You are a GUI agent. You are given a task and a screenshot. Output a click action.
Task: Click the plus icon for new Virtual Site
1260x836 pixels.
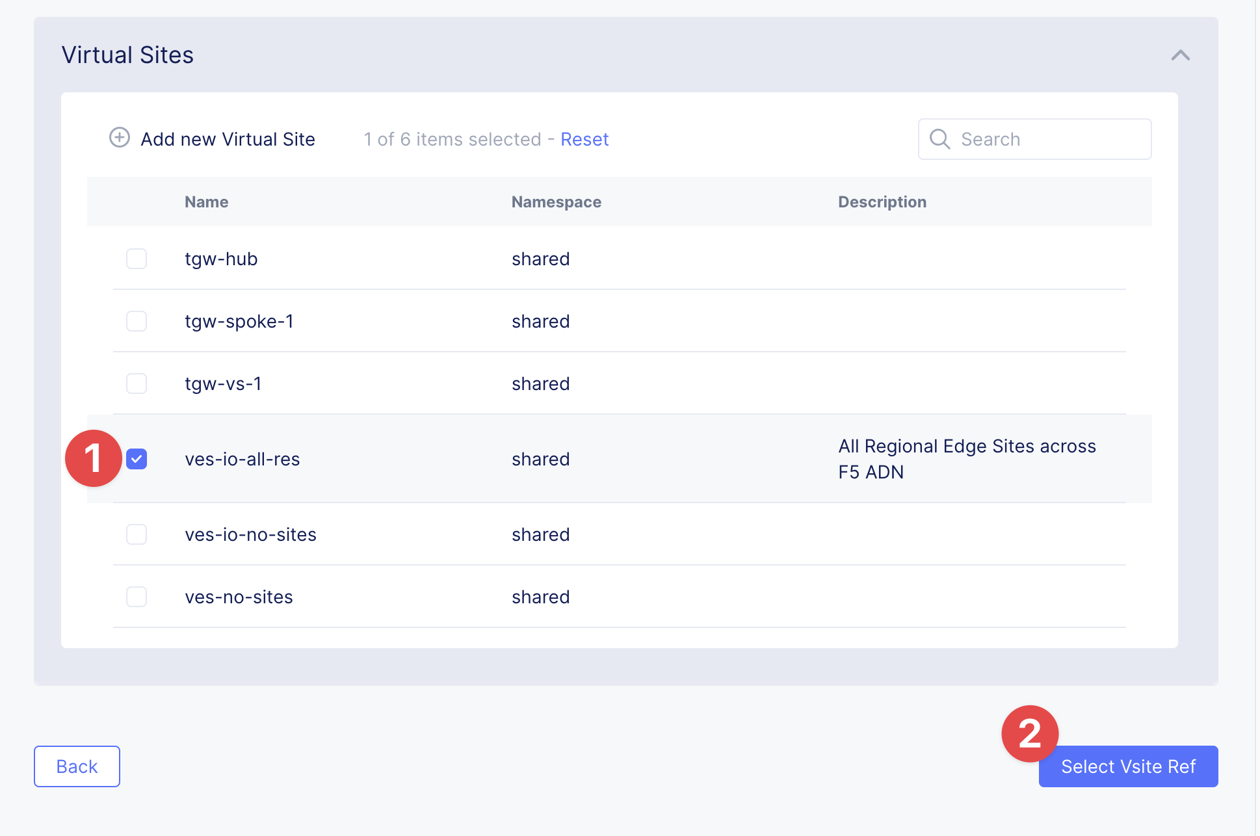click(119, 138)
